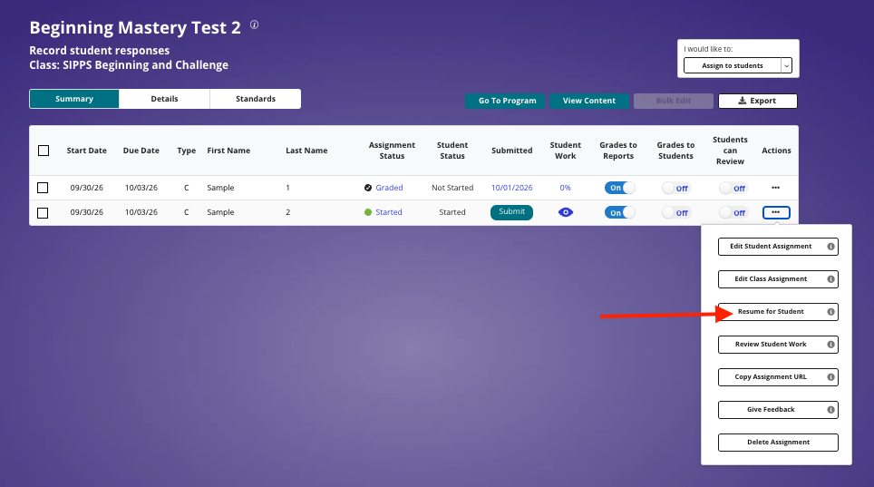The image size is (874, 487).
Task: Click Last Name column header
Action: [x=306, y=151]
